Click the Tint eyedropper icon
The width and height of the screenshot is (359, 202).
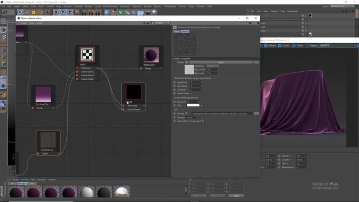tap(202, 105)
